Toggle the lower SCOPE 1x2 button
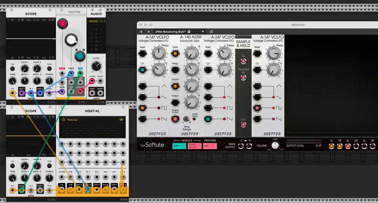Image resolution: width=378 pixels, height=203 pixels. coord(12,166)
